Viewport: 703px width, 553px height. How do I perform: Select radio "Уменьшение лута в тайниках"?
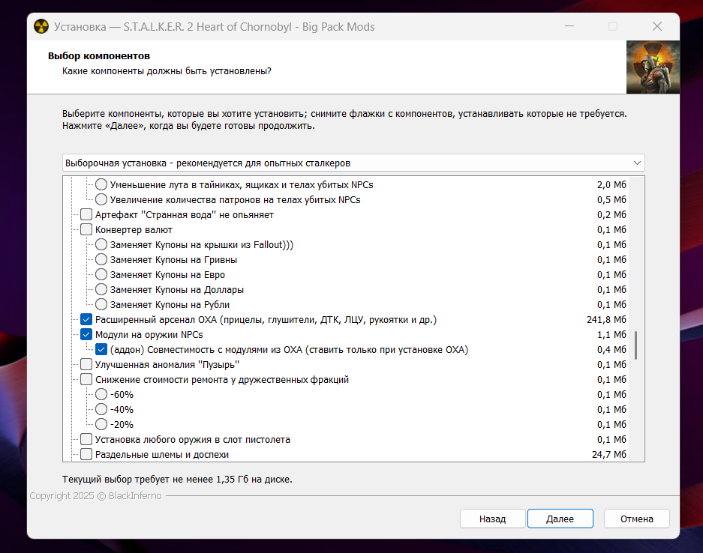tap(101, 184)
